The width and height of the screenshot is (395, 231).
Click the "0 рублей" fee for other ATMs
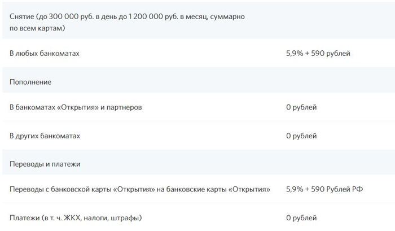coord(301,136)
